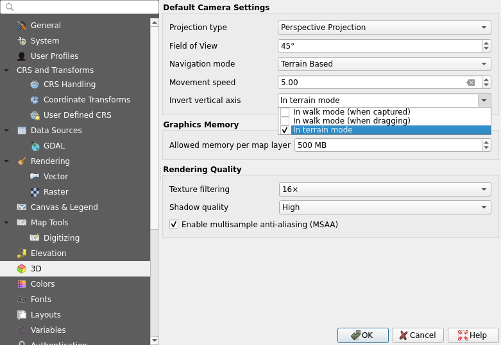The height and width of the screenshot is (345, 501).
Task: Open the Help button
Action: coord(473,335)
